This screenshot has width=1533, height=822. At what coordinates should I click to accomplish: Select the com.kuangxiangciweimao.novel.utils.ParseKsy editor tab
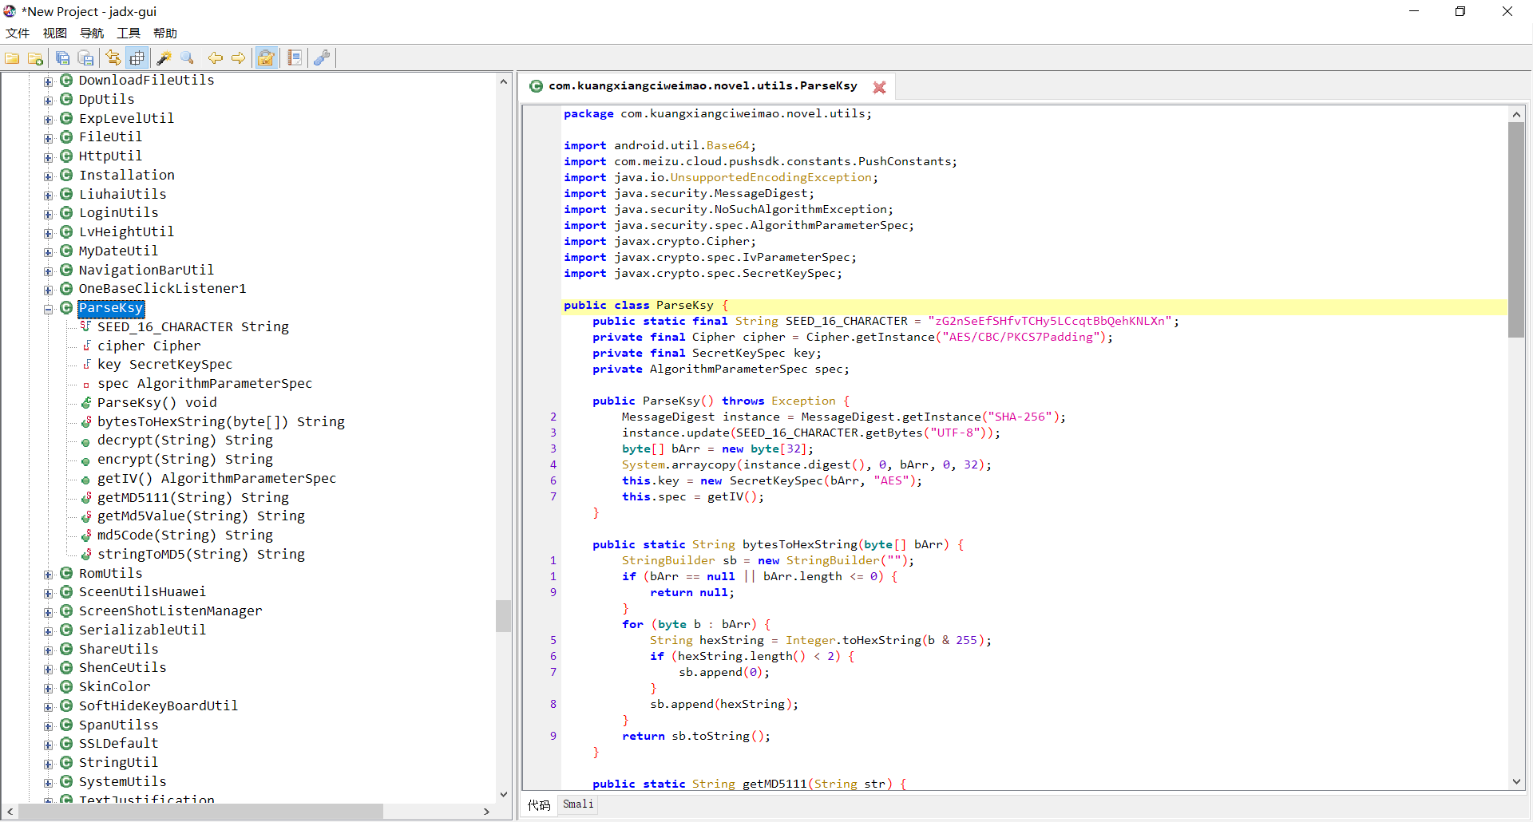pos(703,86)
